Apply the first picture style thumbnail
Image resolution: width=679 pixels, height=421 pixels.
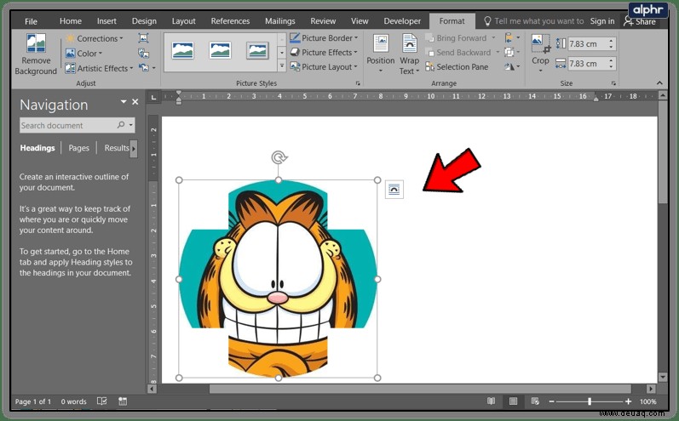click(182, 51)
